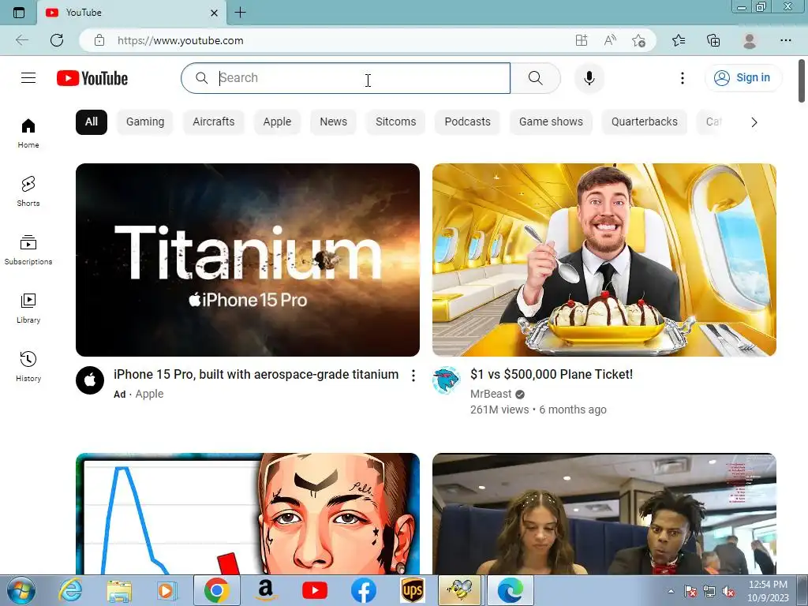
Task: Show hidden tray icons arrow
Action: click(671, 591)
